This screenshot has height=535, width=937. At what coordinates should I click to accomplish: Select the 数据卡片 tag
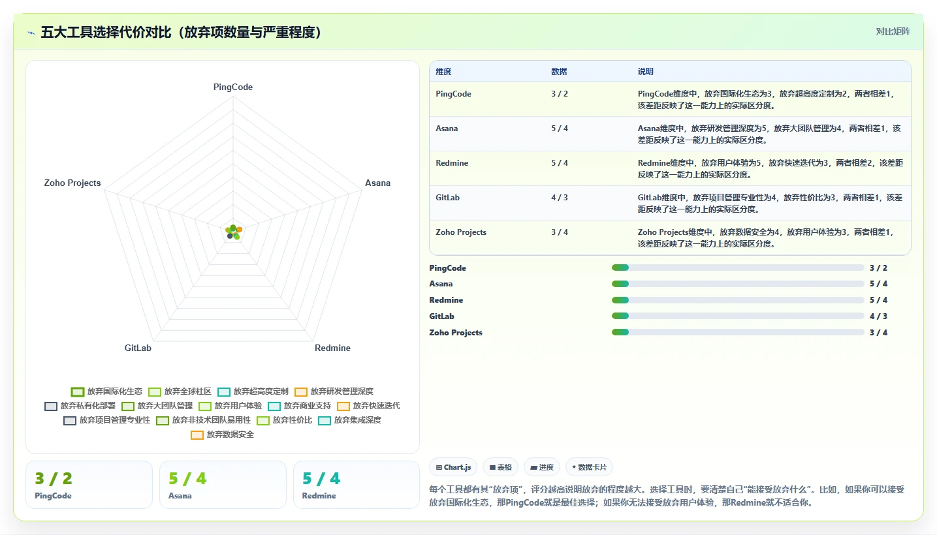(589, 467)
